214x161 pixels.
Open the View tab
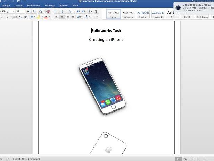(75, 6)
